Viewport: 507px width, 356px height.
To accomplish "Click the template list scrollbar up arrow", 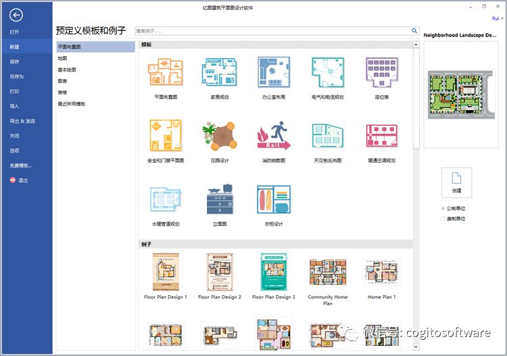I will click(x=416, y=45).
